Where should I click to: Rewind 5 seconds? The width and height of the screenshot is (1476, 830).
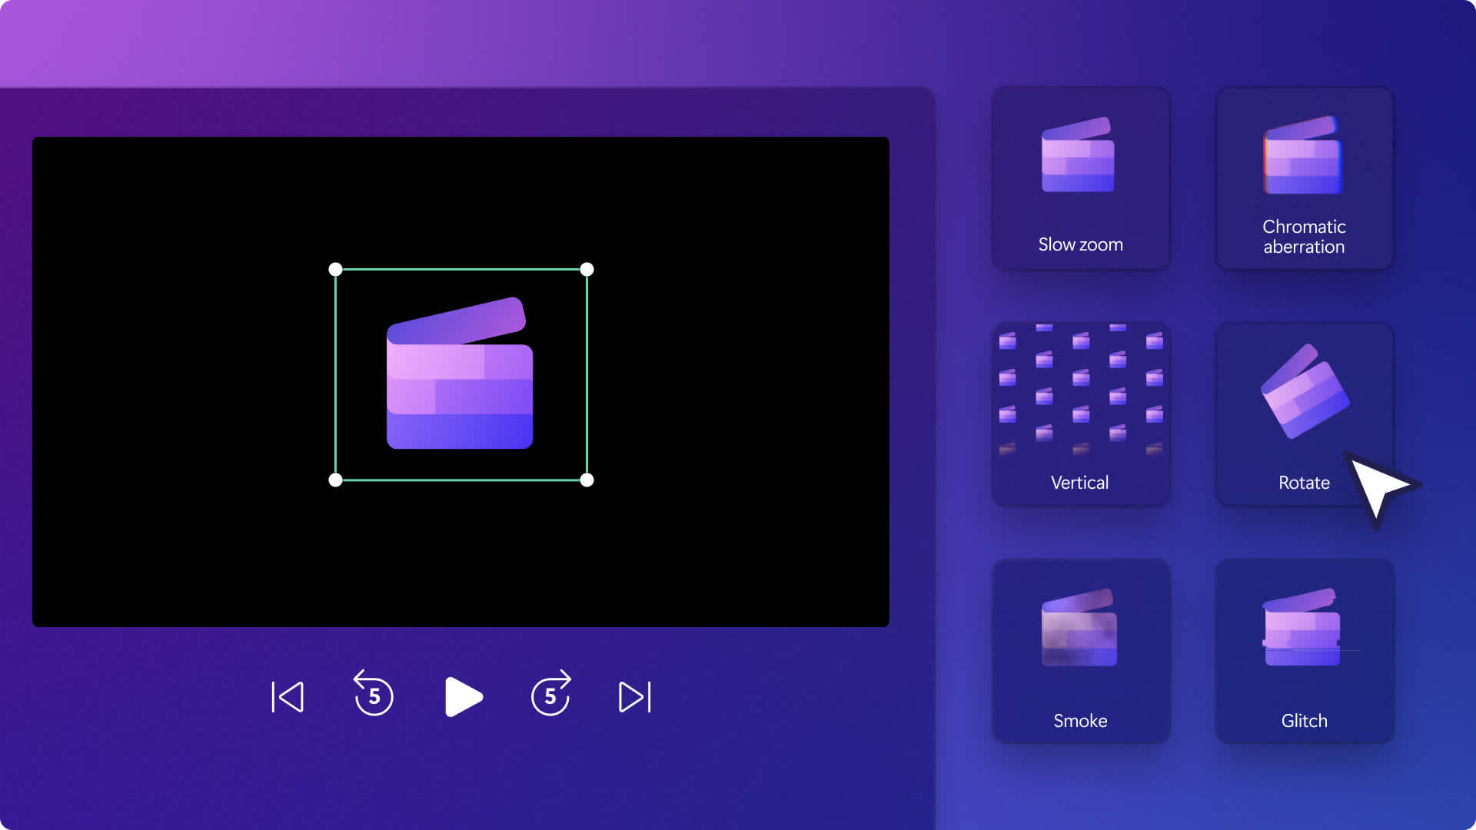(x=374, y=692)
